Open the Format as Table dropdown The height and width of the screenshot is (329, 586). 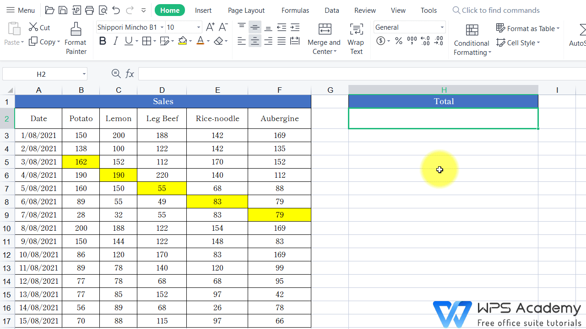click(x=528, y=28)
